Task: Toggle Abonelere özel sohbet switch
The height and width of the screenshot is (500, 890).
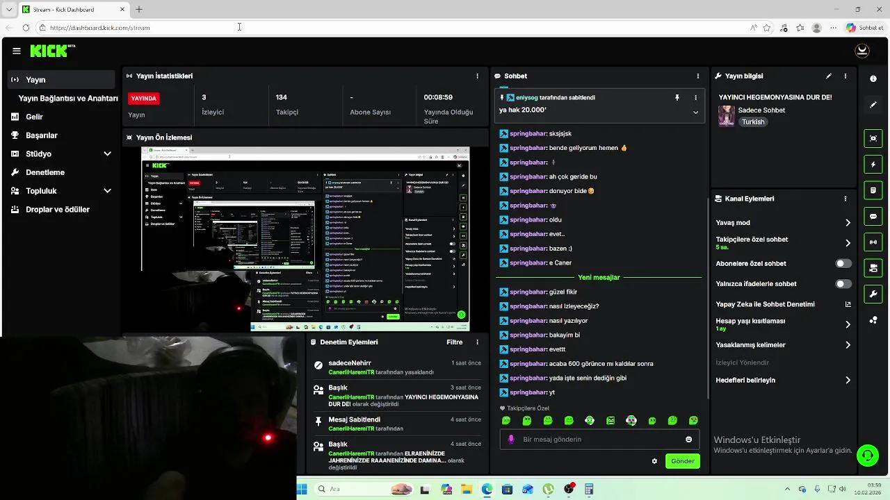Action: tap(843, 264)
